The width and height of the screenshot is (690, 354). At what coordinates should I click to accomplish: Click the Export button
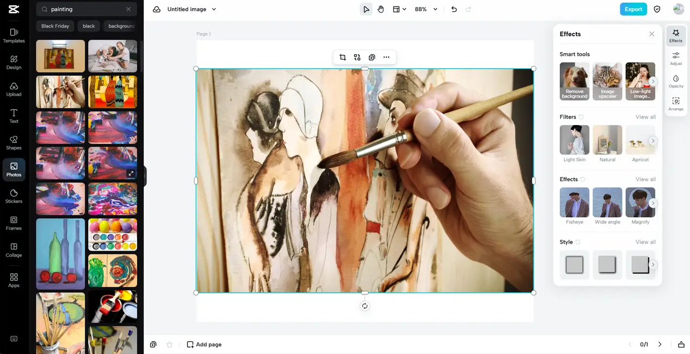634,9
